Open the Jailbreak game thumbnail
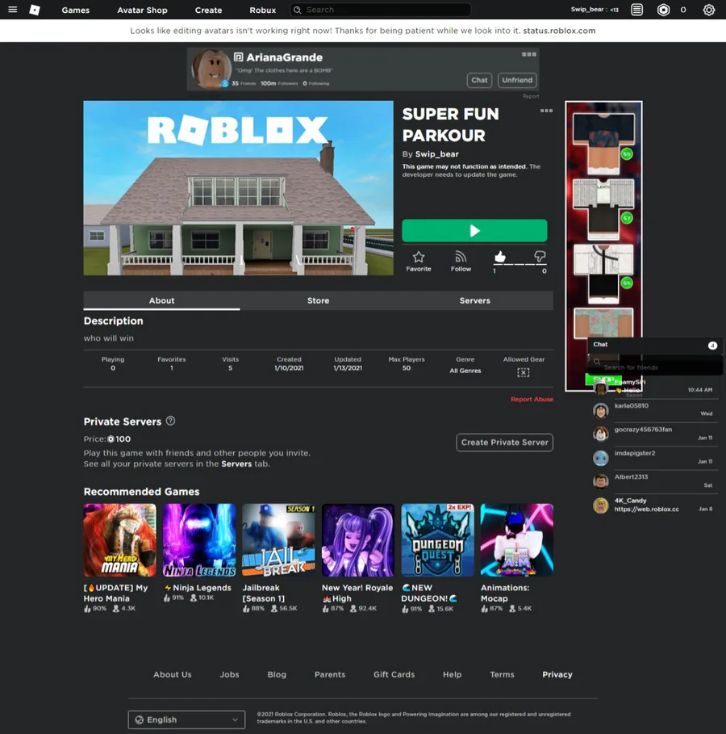This screenshot has height=734, width=726. pos(278,539)
